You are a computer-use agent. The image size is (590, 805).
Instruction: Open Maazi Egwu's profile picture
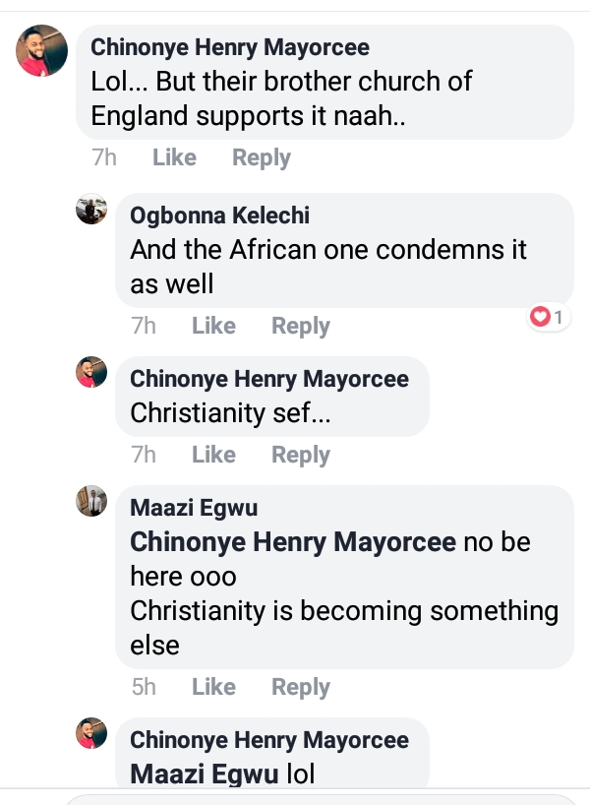tap(91, 501)
